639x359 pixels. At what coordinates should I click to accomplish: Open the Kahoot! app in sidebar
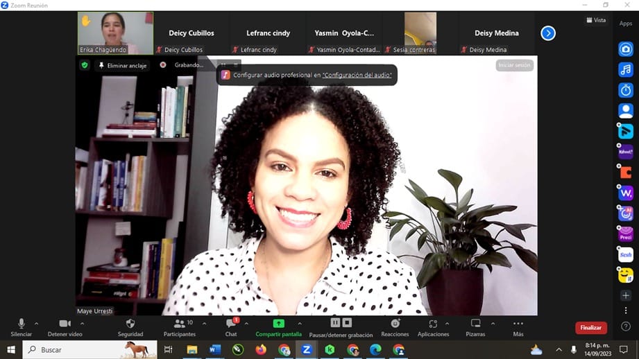626,152
